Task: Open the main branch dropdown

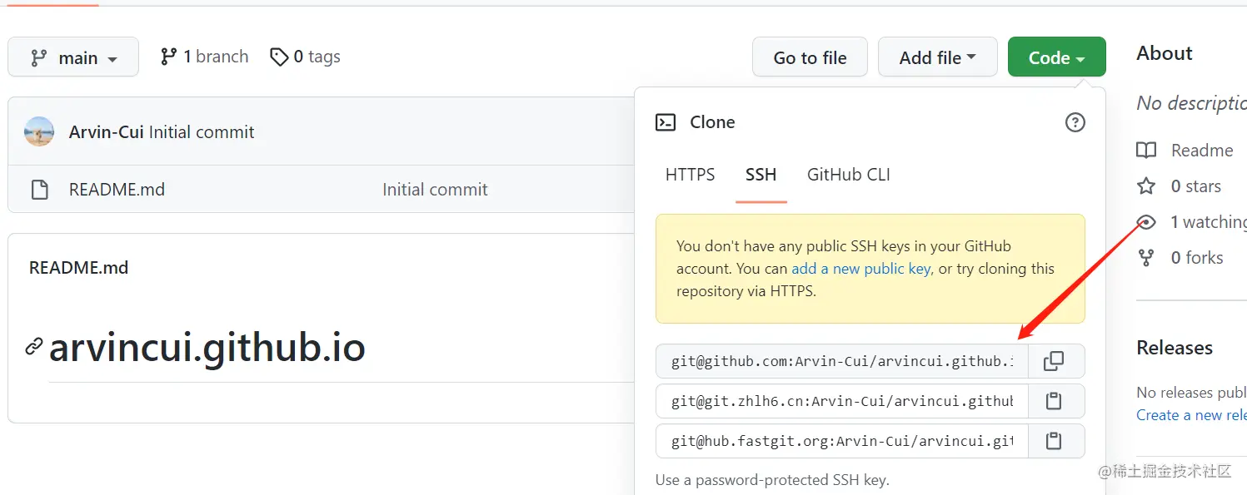Action: coord(73,57)
